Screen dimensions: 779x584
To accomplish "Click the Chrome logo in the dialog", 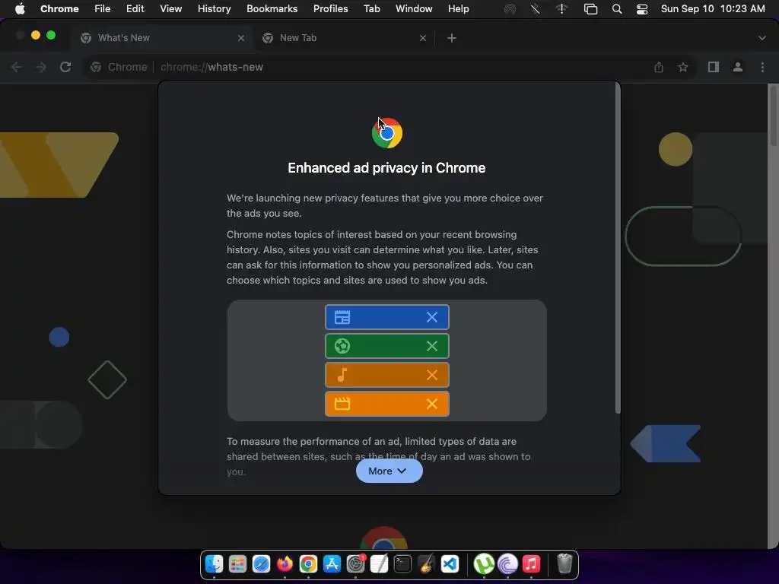I will [x=387, y=133].
